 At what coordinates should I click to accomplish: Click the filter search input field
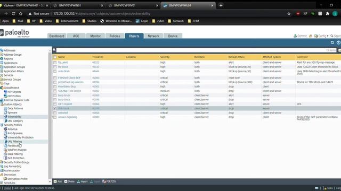pyautogui.click(x=197, y=50)
